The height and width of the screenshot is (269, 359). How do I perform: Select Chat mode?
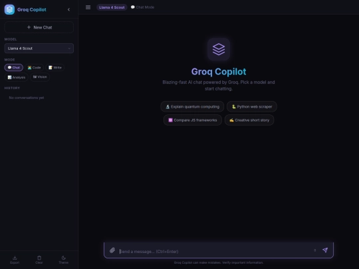(x=14, y=68)
